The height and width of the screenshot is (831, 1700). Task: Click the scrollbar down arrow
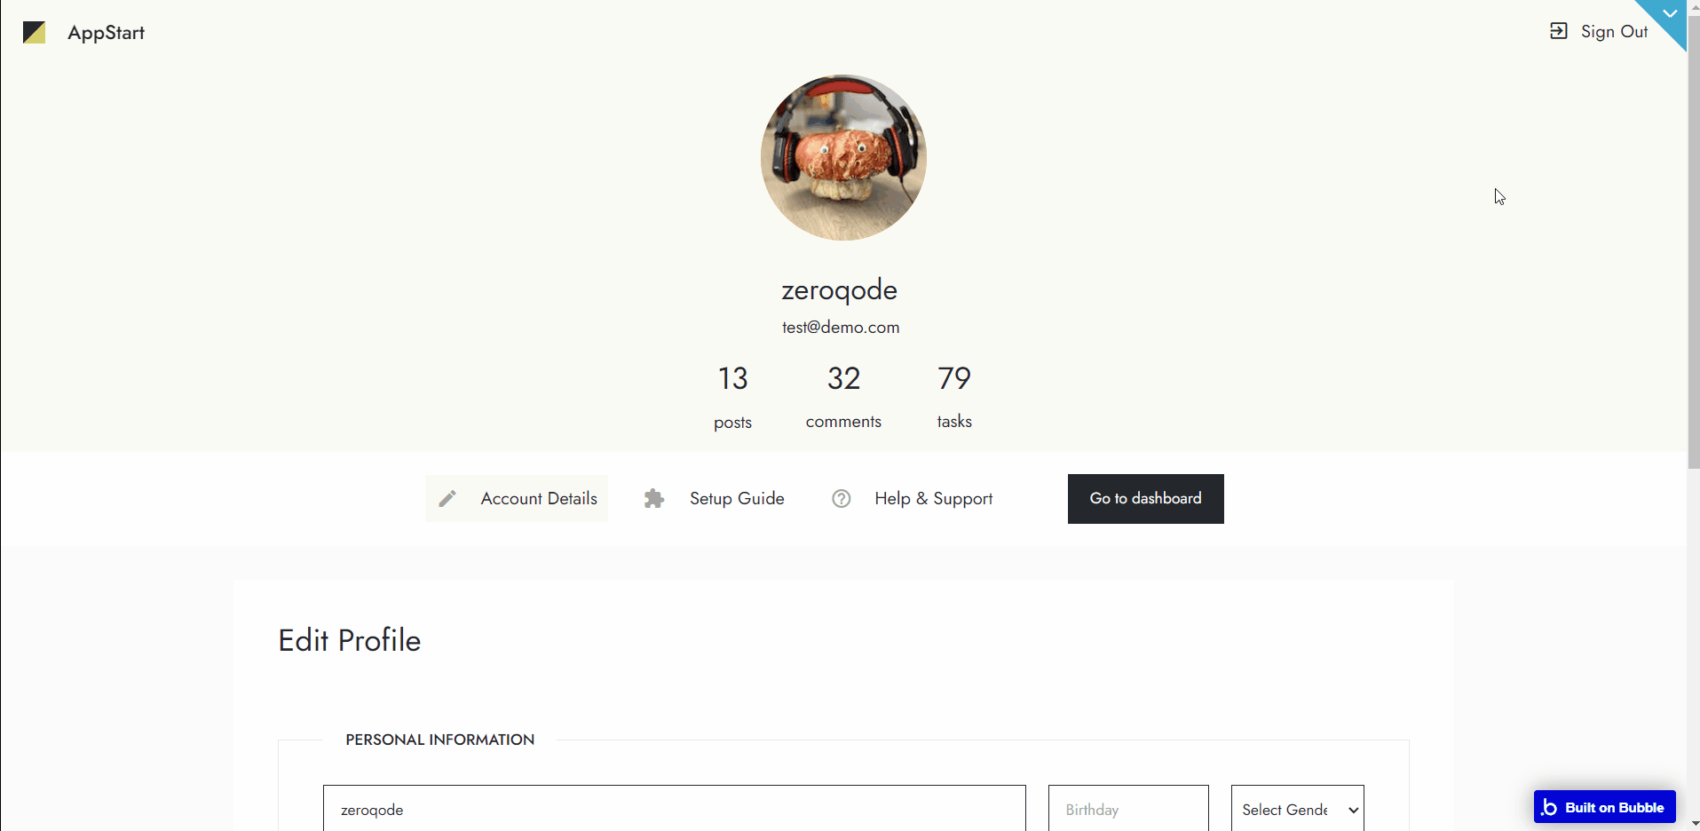(x=1694, y=823)
